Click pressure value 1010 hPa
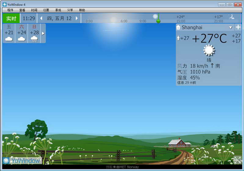244x171 pixels. point(200,72)
